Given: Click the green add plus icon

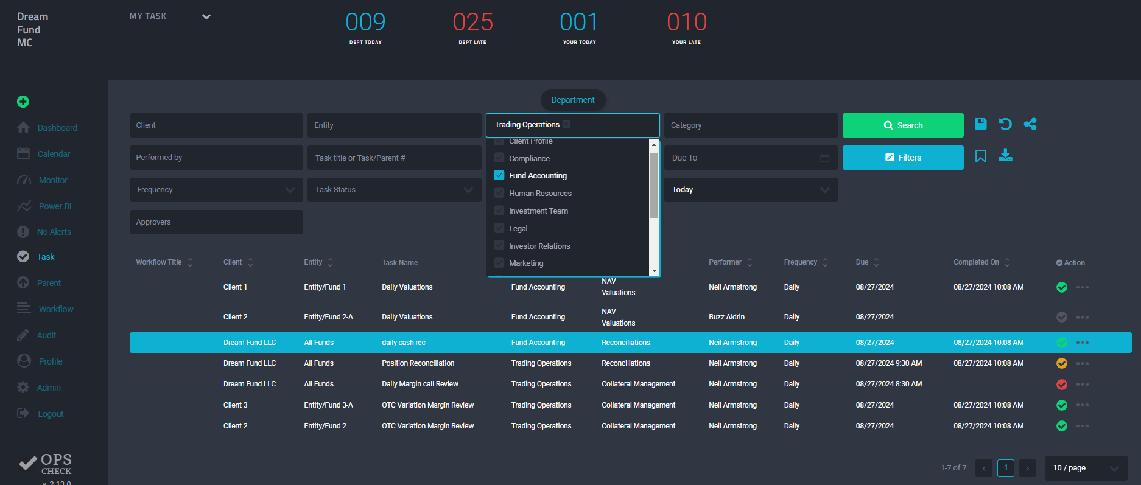Looking at the screenshot, I should 23,102.
